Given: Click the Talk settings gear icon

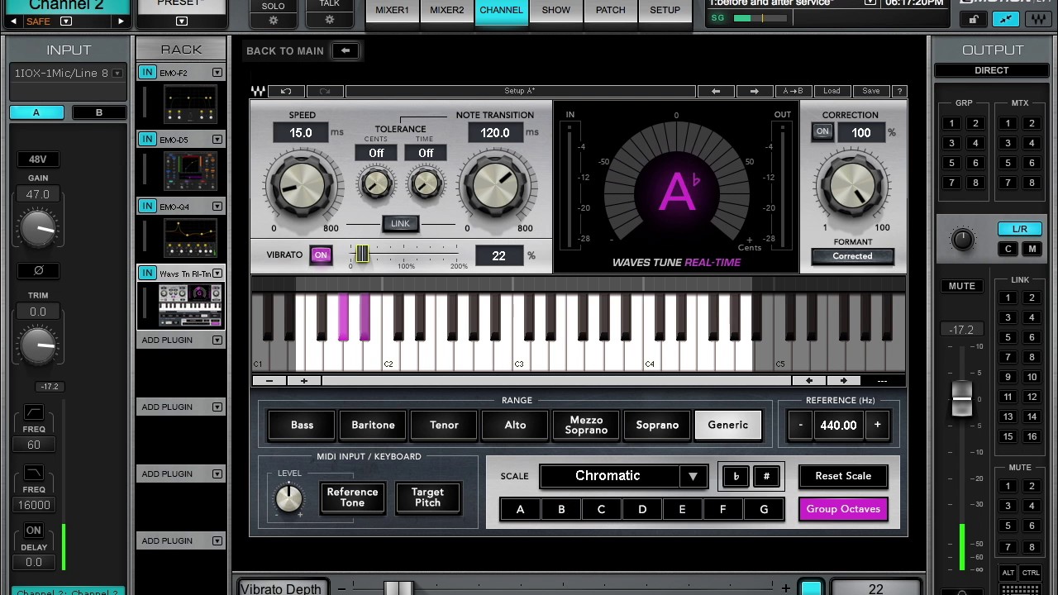Looking at the screenshot, I should coord(330,20).
